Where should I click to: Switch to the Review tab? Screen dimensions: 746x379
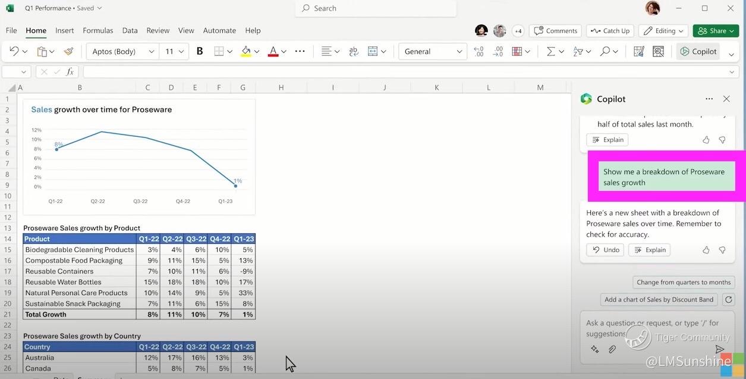(x=158, y=30)
